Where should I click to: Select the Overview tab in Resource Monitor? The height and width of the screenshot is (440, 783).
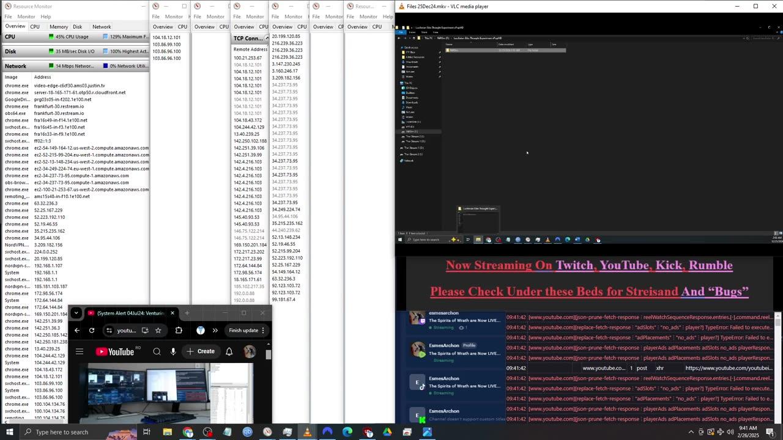coord(15,27)
